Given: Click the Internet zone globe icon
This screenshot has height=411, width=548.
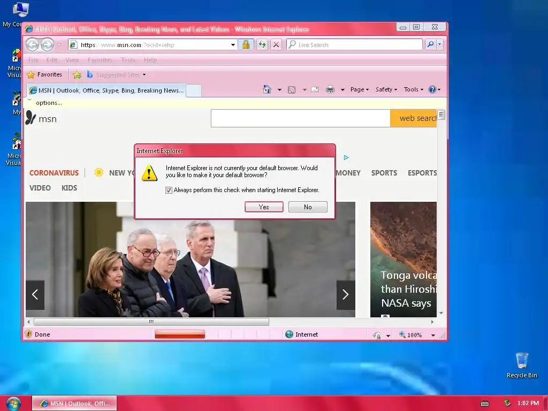Looking at the screenshot, I should 289,334.
